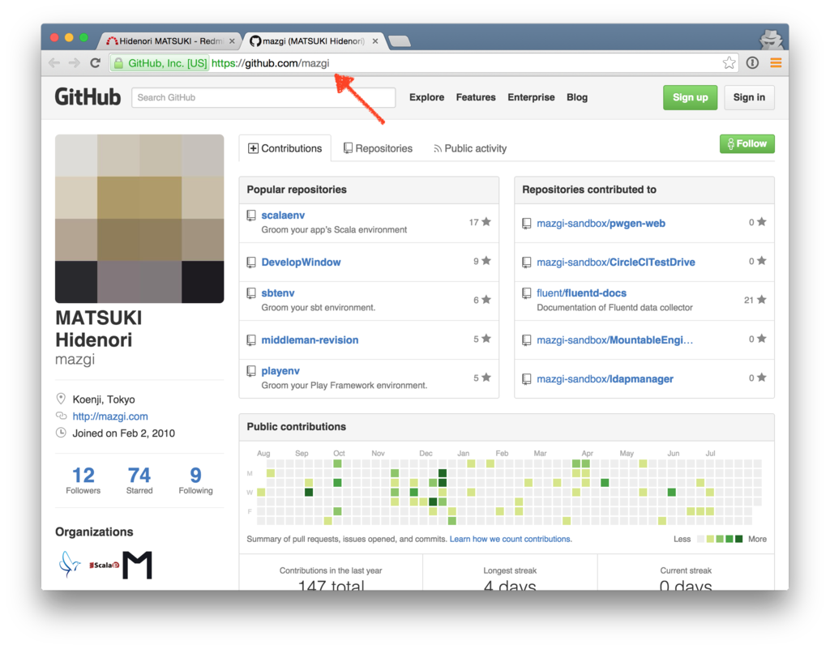Click star icon for DevelopWindow repository
This screenshot has width=830, height=649.
(486, 261)
